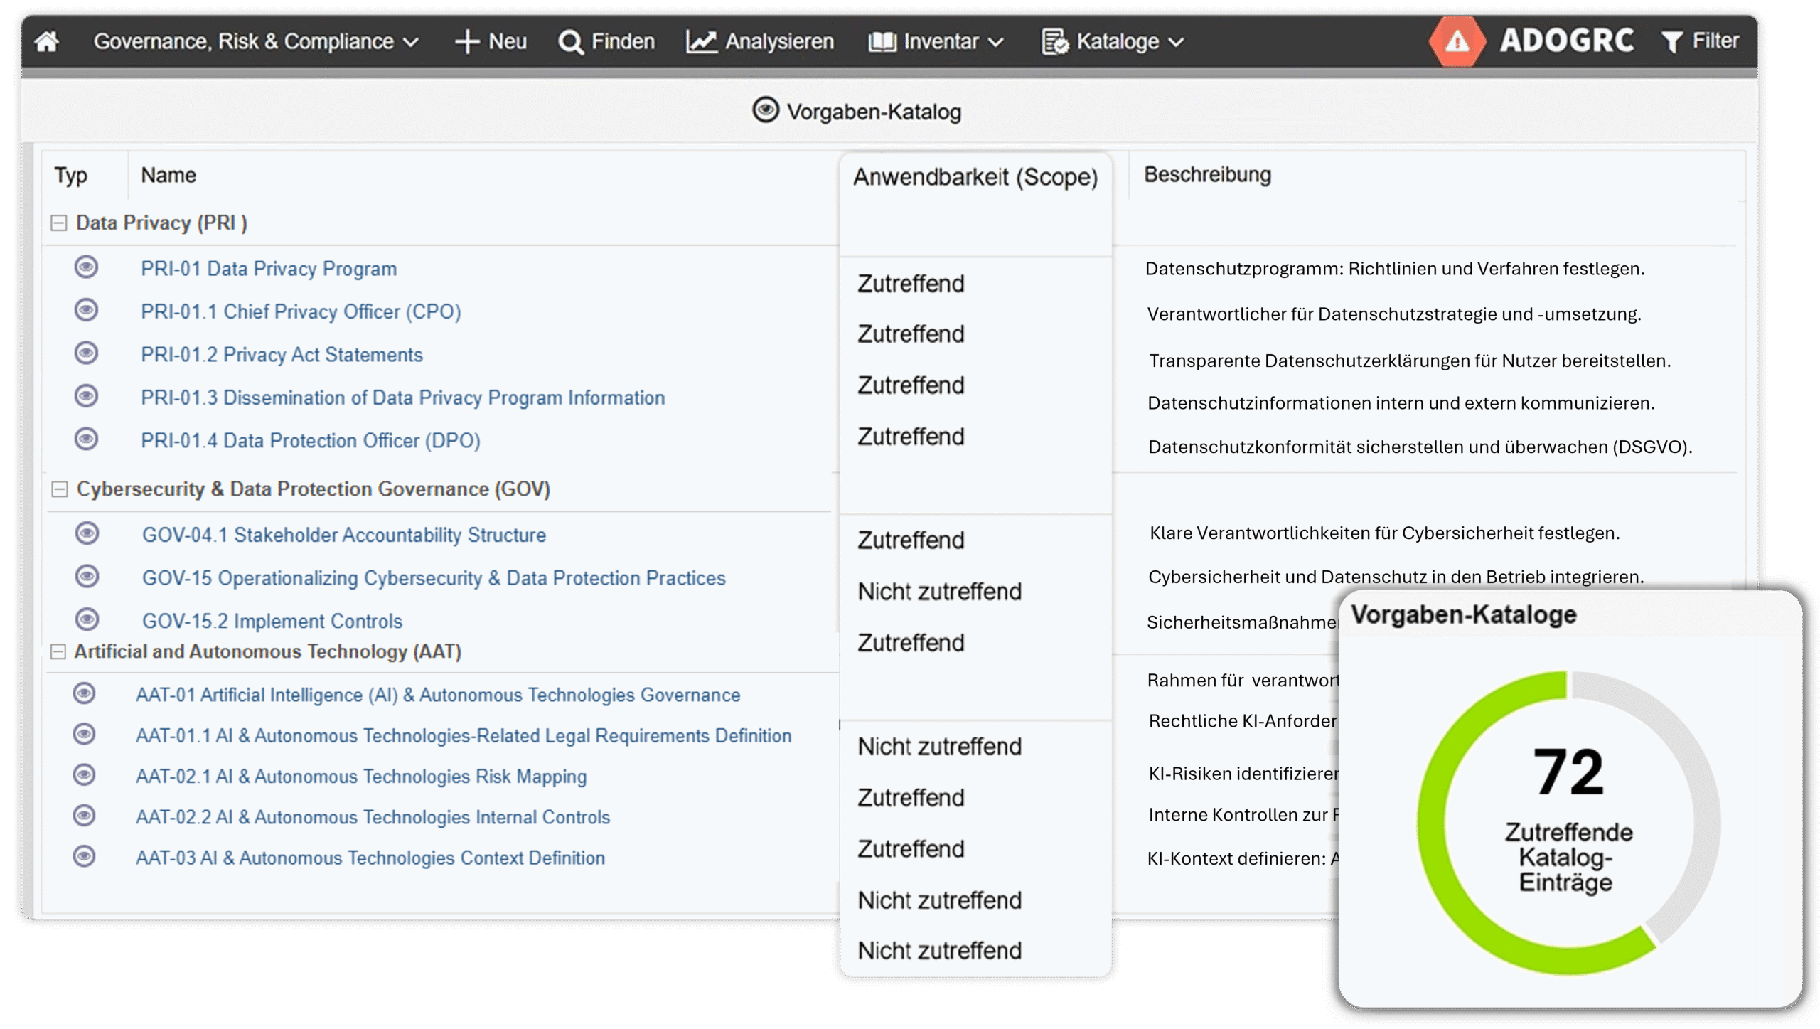This screenshot has height=1029, width=1820.
Task: Open GOV-15 Operationalizing Cybersecurity link
Action: tap(434, 578)
